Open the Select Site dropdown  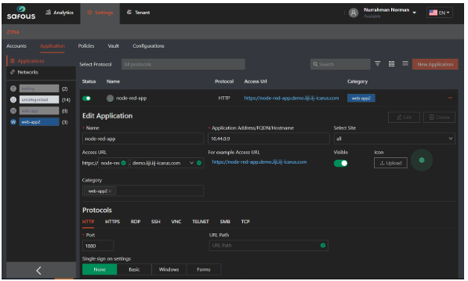[394, 139]
